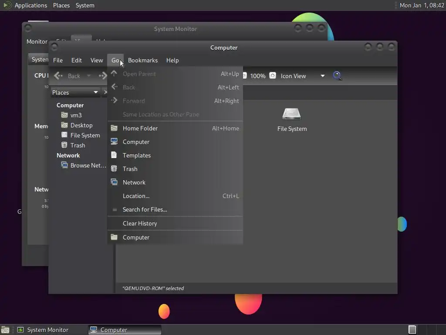Open the Edit menu

point(77,60)
